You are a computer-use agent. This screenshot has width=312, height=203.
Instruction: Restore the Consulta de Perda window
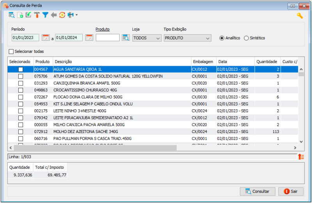point(293,6)
